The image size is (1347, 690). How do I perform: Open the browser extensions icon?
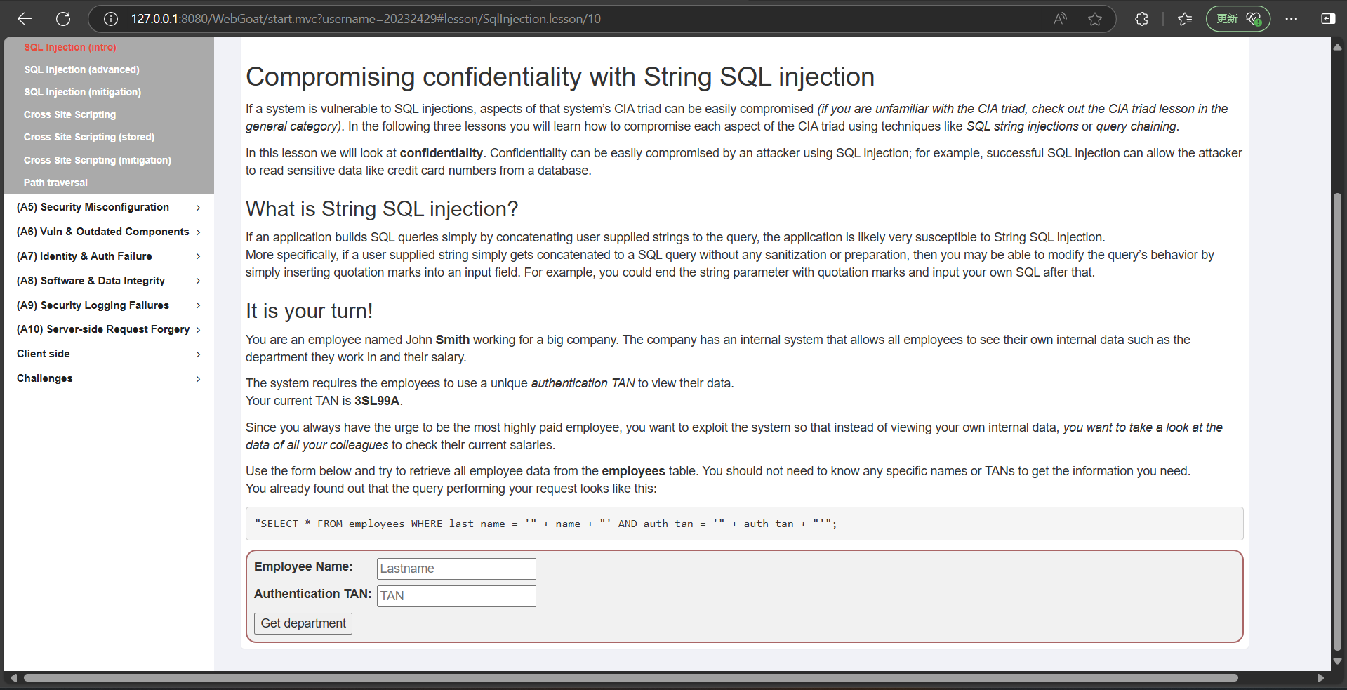1142,19
